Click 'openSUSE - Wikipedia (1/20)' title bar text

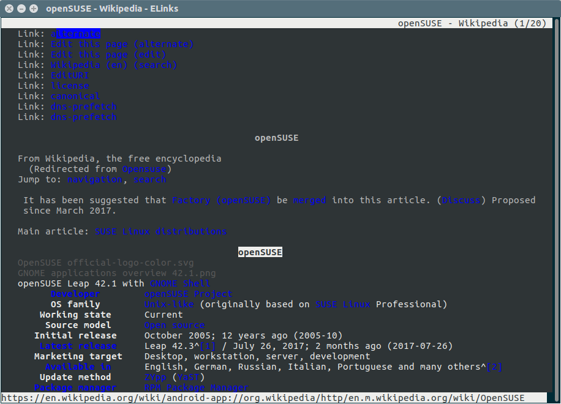tap(472, 23)
